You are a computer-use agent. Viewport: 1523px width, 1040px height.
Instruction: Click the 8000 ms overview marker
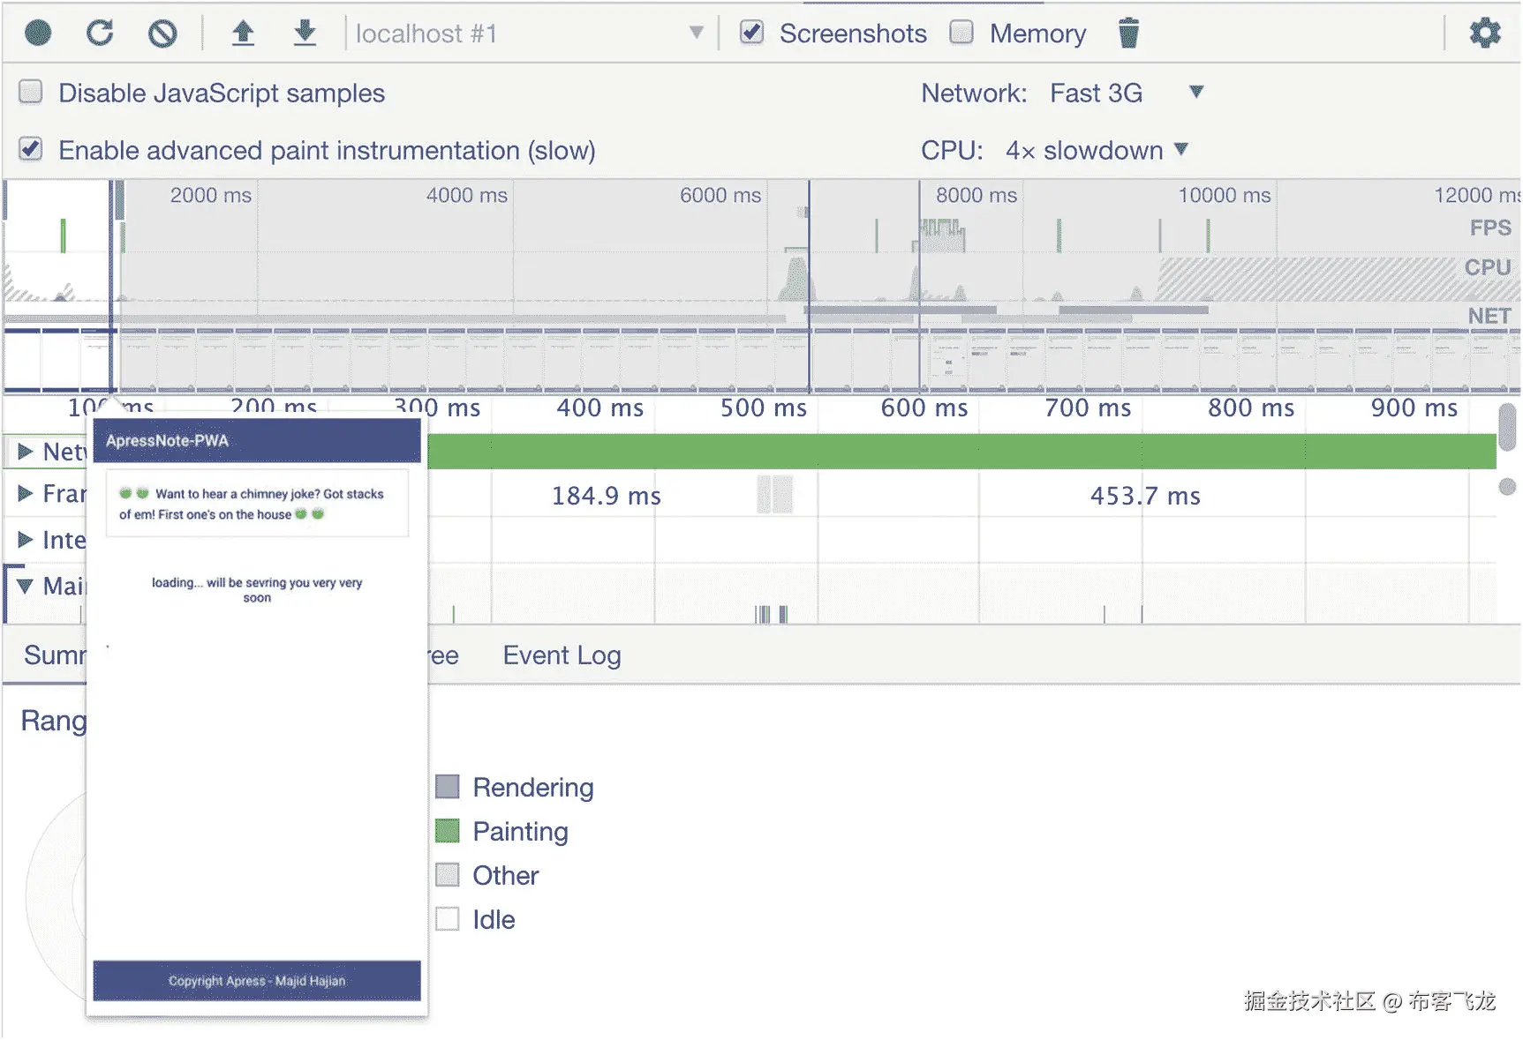point(976,195)
